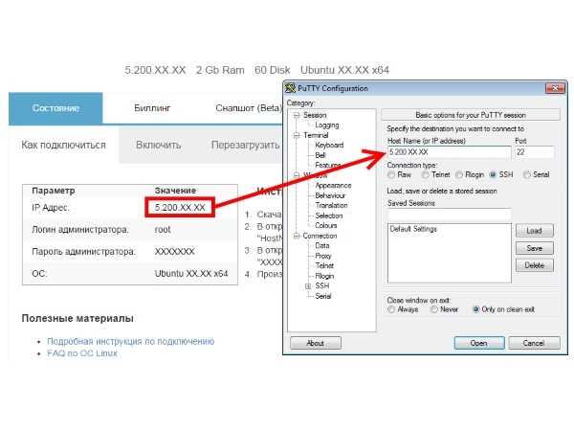Click the Load session button
The height and width of the screenshot is (431, 574).
point(534,231)
